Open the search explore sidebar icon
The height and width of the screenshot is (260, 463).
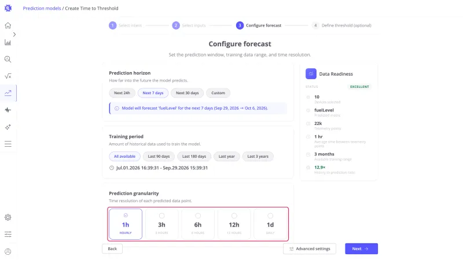tap(8, 60)
